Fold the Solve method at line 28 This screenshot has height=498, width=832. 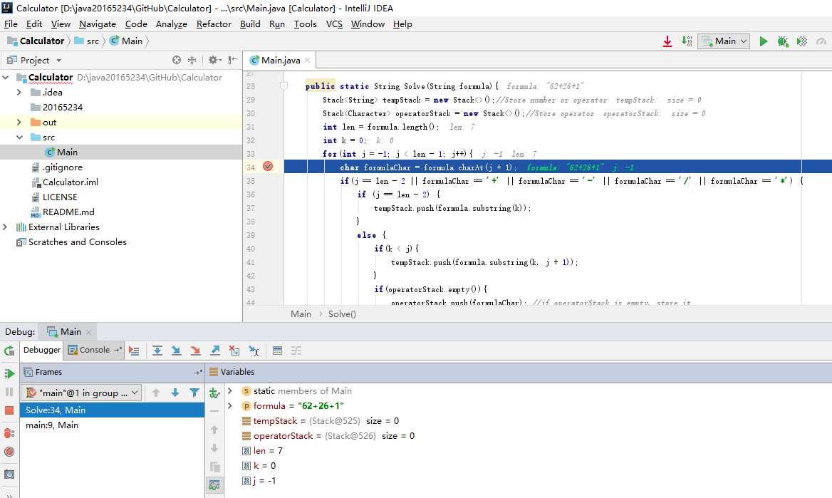(284, 85)
